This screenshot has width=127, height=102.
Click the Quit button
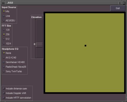click(118, 8)
